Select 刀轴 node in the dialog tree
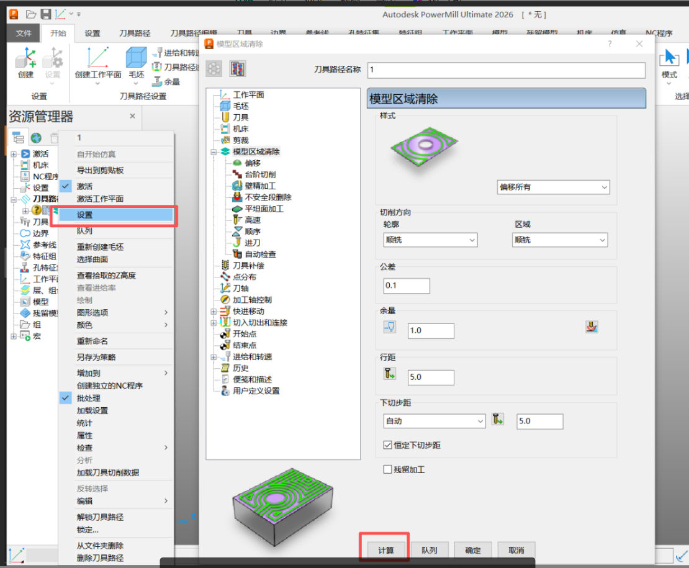 coord(241,289)
